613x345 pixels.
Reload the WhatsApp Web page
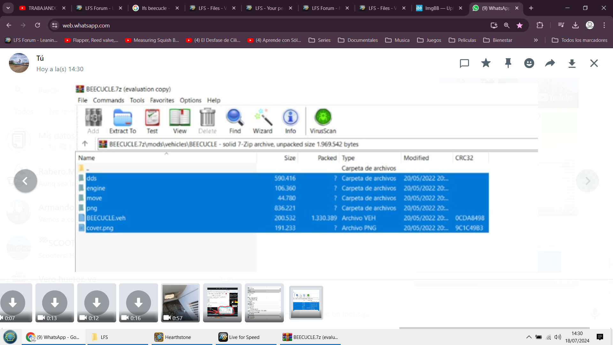point(38,25)
